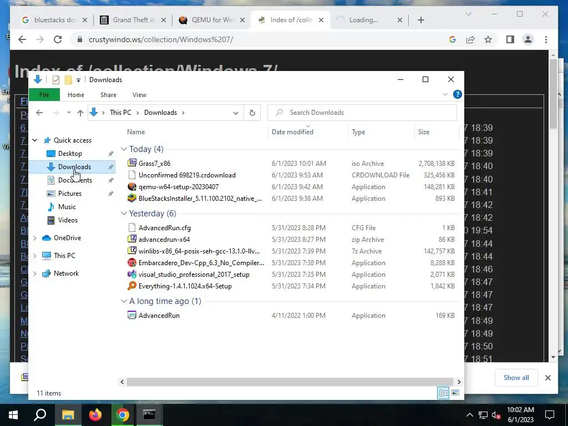The height and width of the screenshot is (426, 568).
Task: Click the Grass7_x86 iso file icon
Action: (132, 163)
